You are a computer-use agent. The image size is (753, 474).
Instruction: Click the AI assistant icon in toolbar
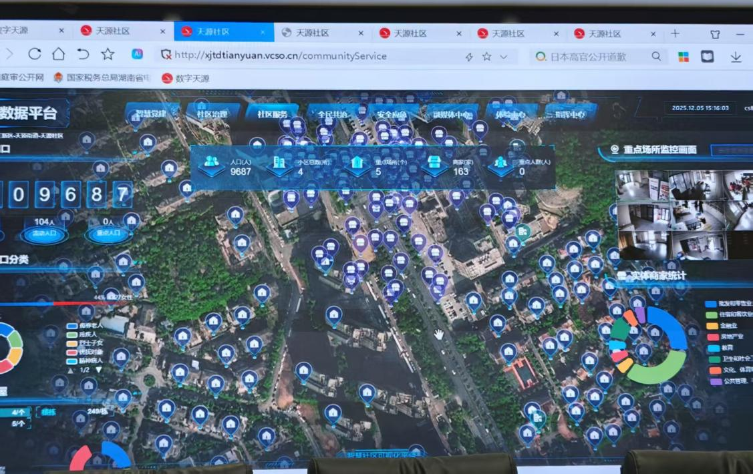(x=137, y=55)
